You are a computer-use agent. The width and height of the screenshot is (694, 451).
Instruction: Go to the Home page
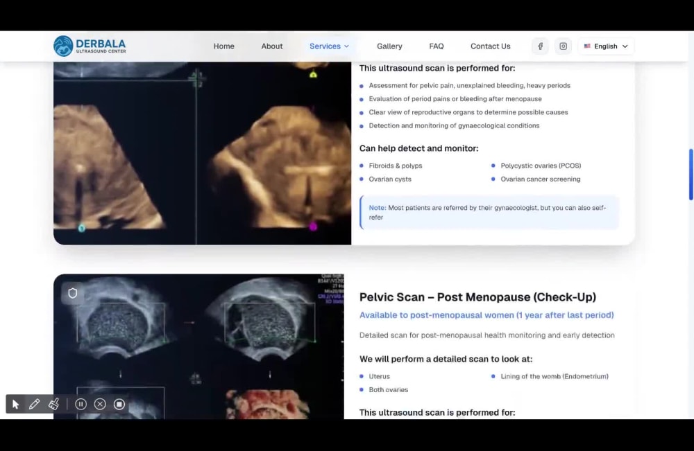224,46
